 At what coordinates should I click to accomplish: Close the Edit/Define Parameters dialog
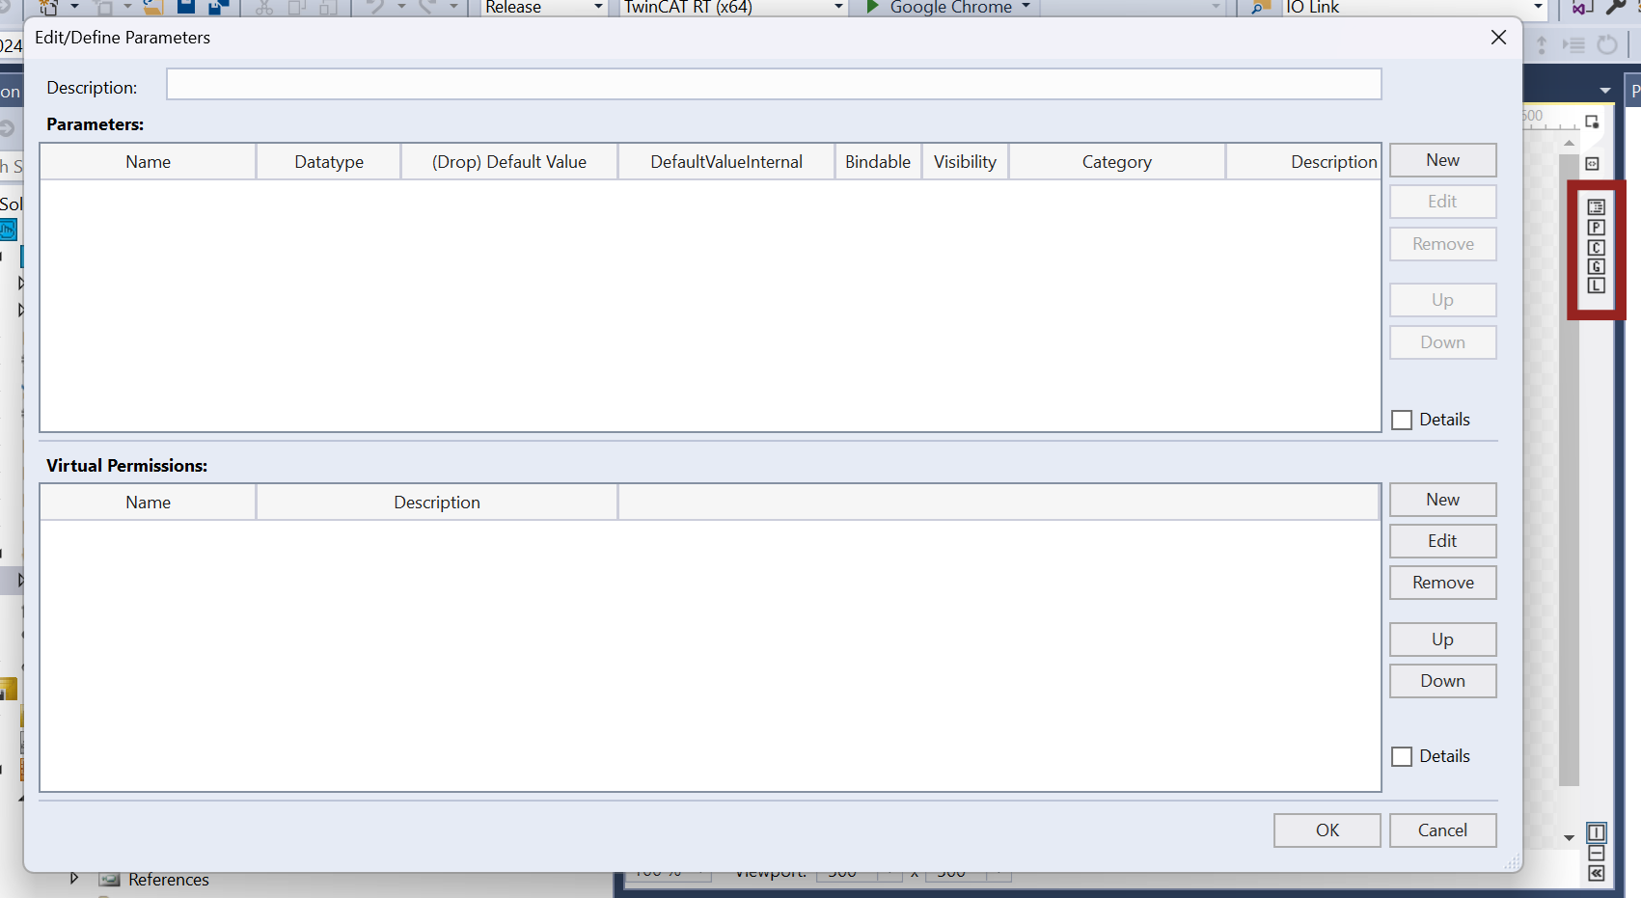coord(1498,38)
